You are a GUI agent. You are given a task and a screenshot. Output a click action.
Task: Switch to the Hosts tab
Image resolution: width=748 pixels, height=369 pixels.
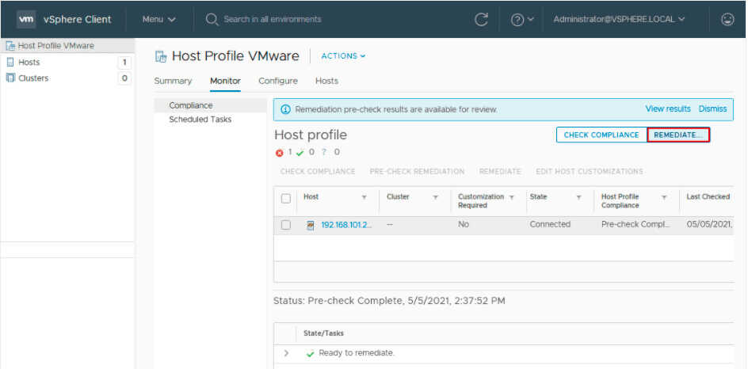point(326,81)
